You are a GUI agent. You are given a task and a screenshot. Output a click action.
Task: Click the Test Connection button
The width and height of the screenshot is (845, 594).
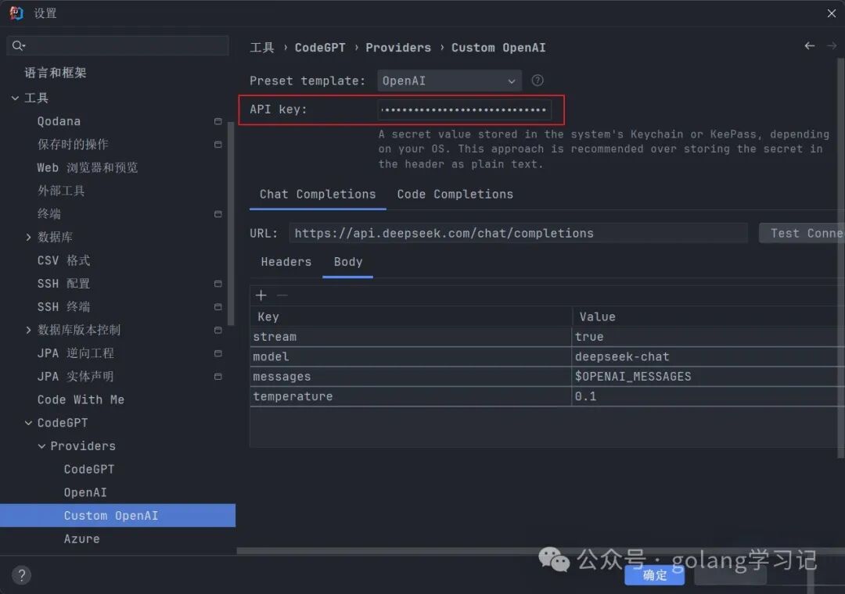[x=801, y=233]
